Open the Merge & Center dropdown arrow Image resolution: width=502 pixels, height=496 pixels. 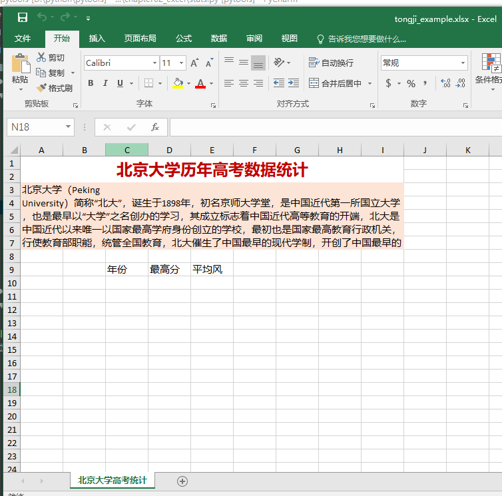pyautogui.click(x=370, y=84)
